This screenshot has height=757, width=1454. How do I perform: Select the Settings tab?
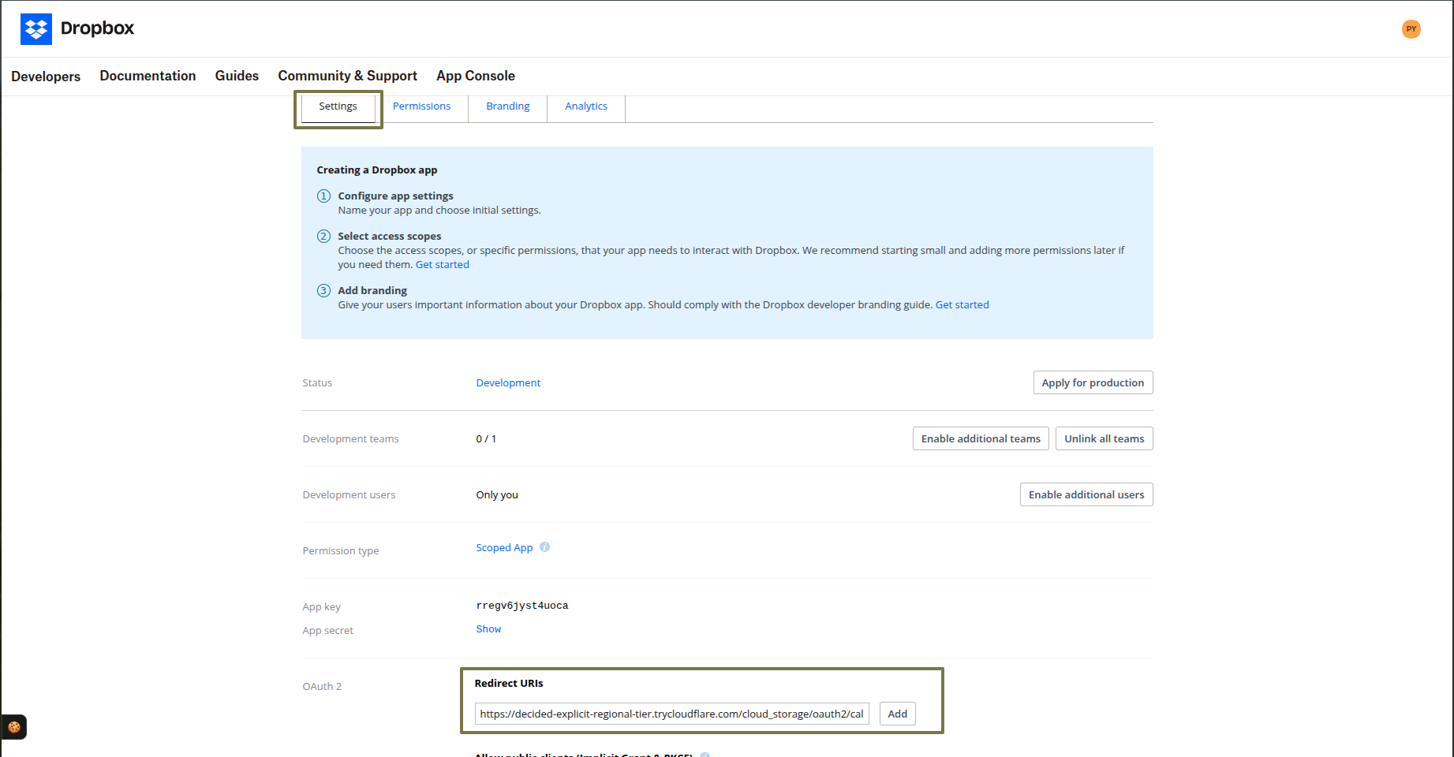338,106
